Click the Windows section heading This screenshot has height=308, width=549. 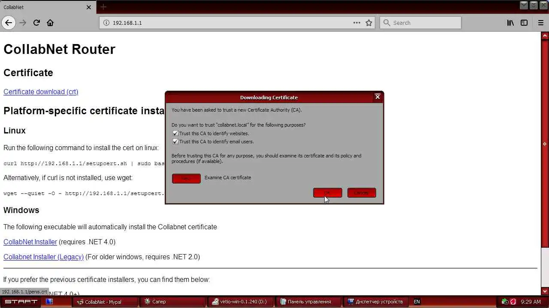(x=21, y=210)
